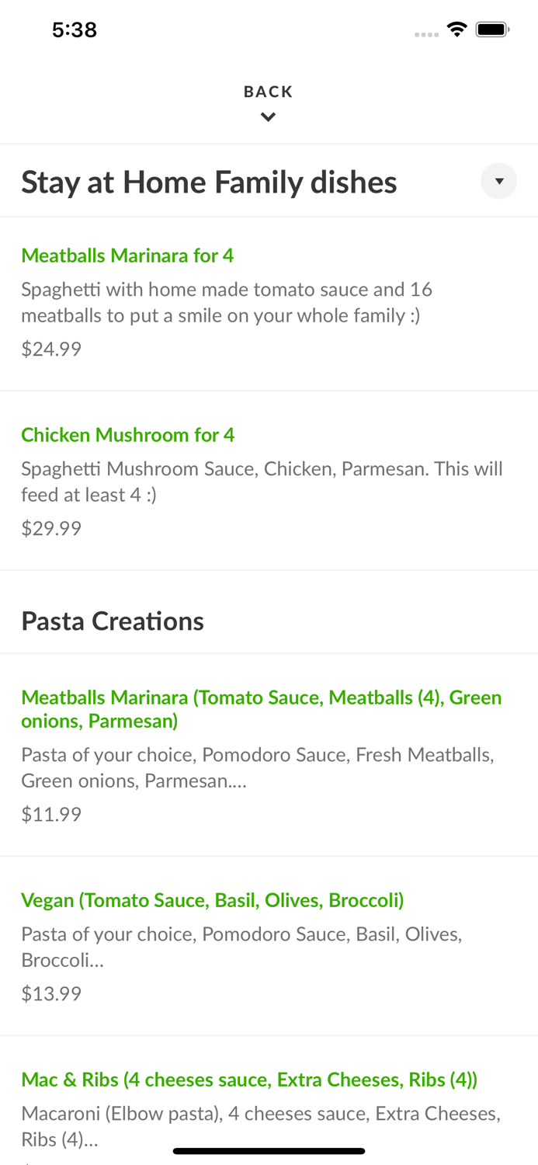Tap the chevron below the BACK label
Image resolution: width=538 pixels, height=1165 pixels.
pos(269,117)
